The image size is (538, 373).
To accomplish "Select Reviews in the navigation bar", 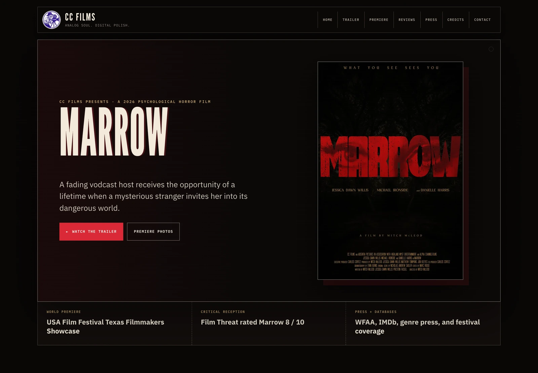I will pyautogui.click(x=407, y=20).
